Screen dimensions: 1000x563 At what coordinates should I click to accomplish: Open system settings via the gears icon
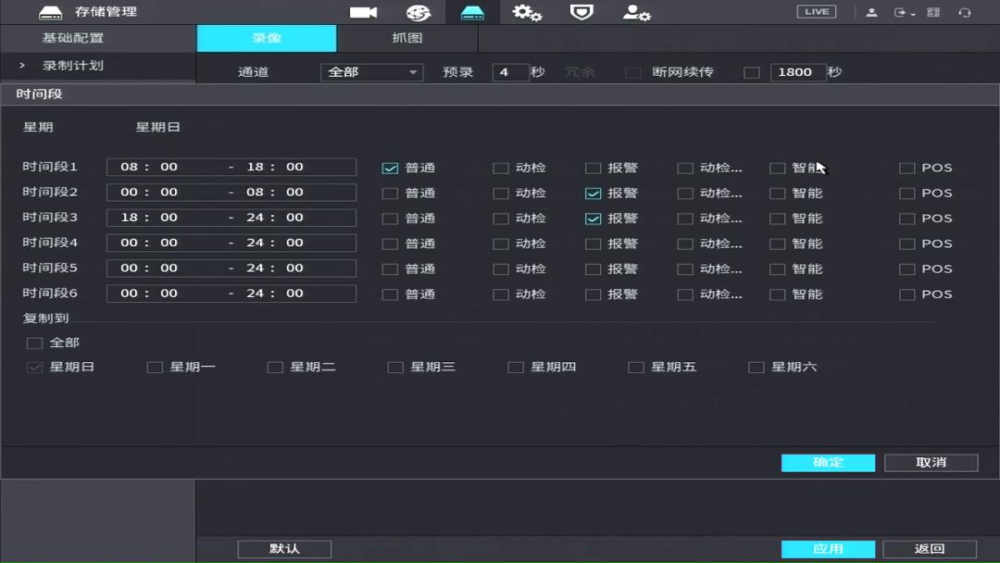pyautogui.click(x=527, y=12)
